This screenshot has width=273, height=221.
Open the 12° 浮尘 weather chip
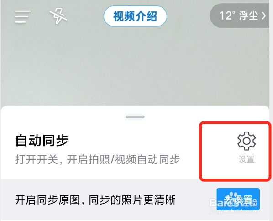[x=240, y=16]
